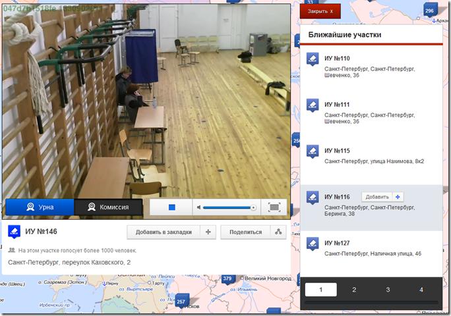Mute the sound using the speaker icon
This screenshot has height=316, width=451.
click(x=198, y=207)
